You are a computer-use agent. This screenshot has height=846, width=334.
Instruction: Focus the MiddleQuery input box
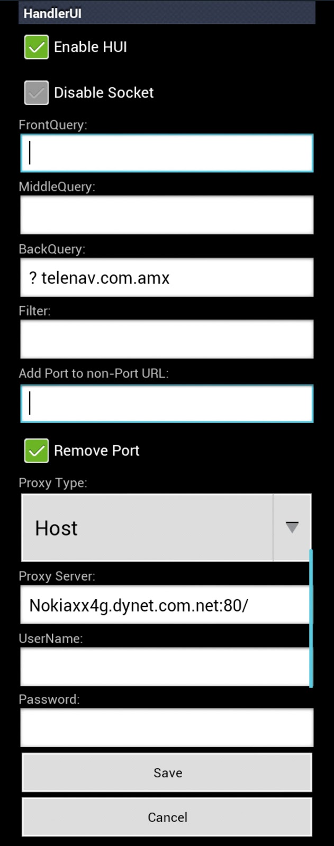[x=167, y=215]
